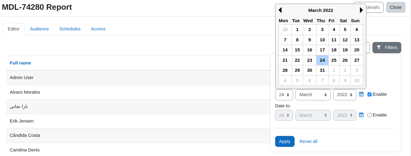Go to previous month in calendar
The height and width of the screenshot is (156, 411).
click(x=280, y=10)
